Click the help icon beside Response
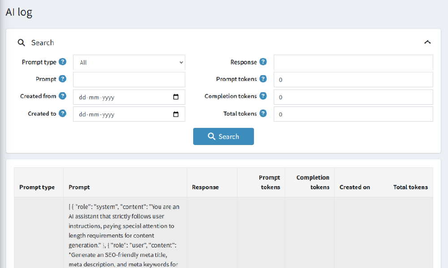 pyautogui.click(x=263, y=62)
